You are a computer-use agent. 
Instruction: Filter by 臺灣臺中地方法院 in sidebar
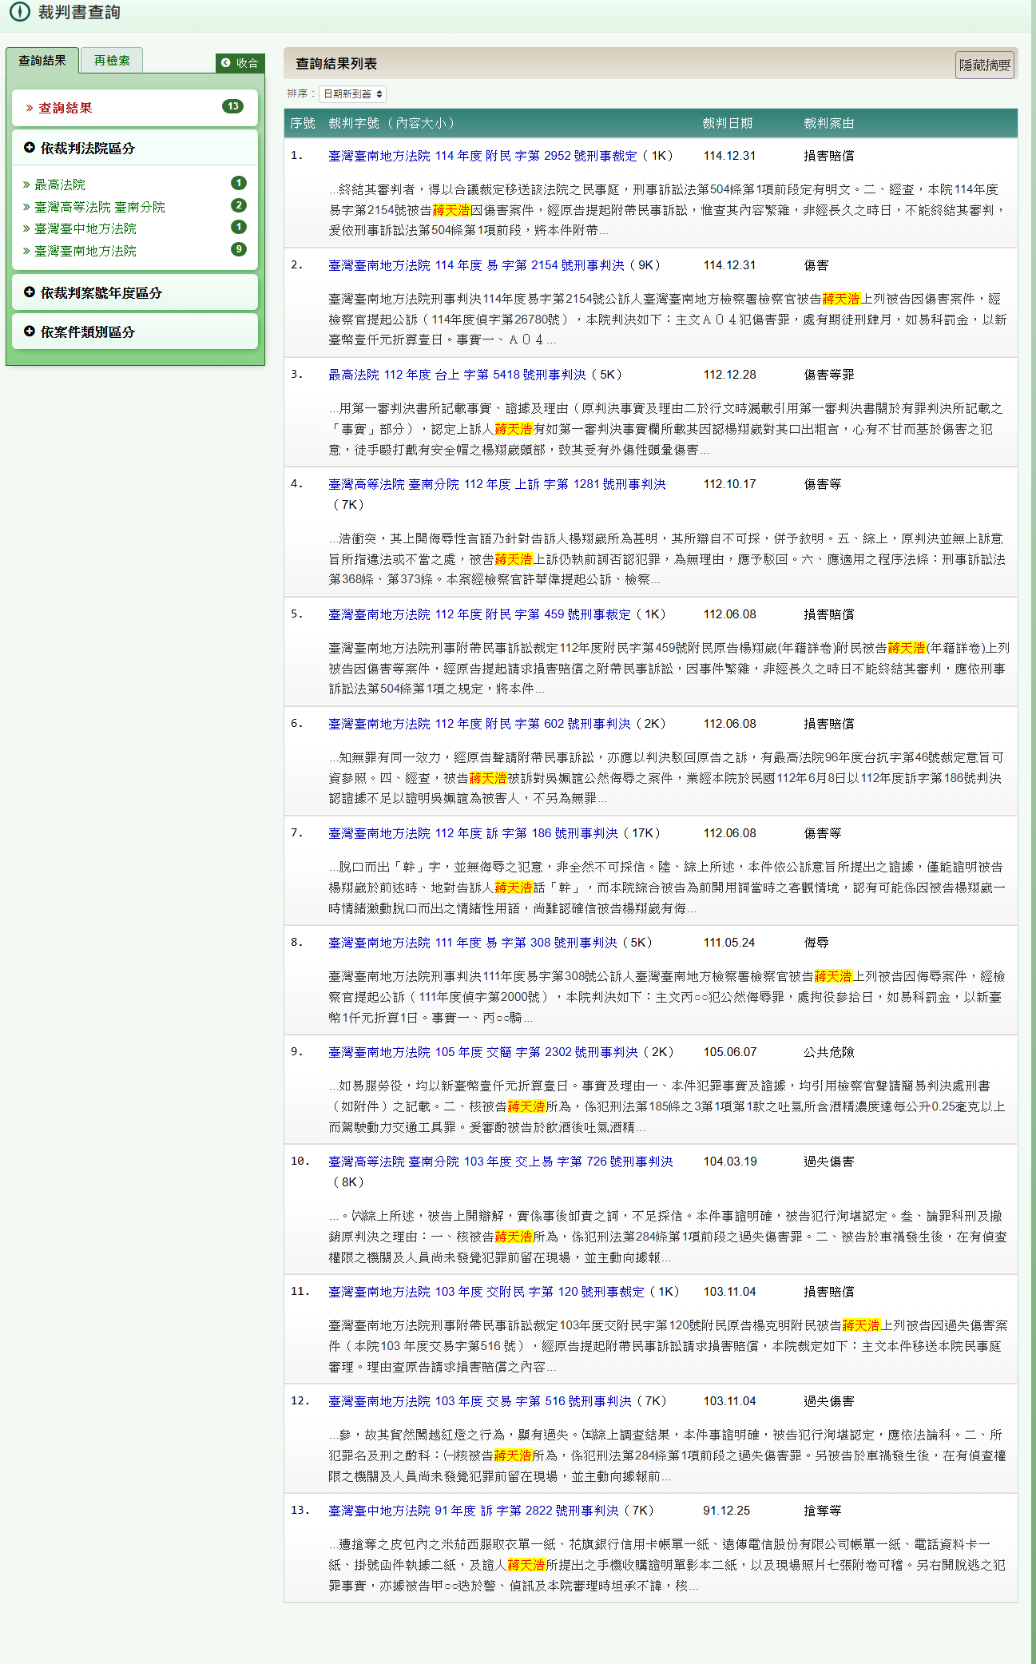85,228
